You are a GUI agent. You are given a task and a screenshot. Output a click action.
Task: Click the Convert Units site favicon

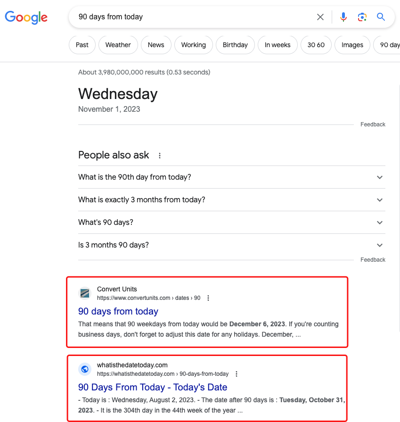tap(85, 293)
